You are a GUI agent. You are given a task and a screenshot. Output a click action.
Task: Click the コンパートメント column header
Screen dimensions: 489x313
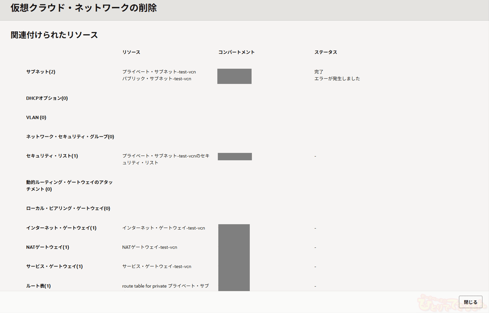click(x=236, y=52)
